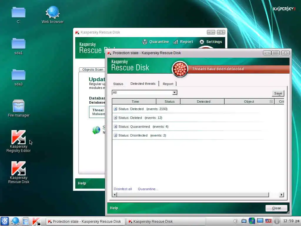
Task: Click the horizontal scrollbar right arrow
Action: point(281,195)
